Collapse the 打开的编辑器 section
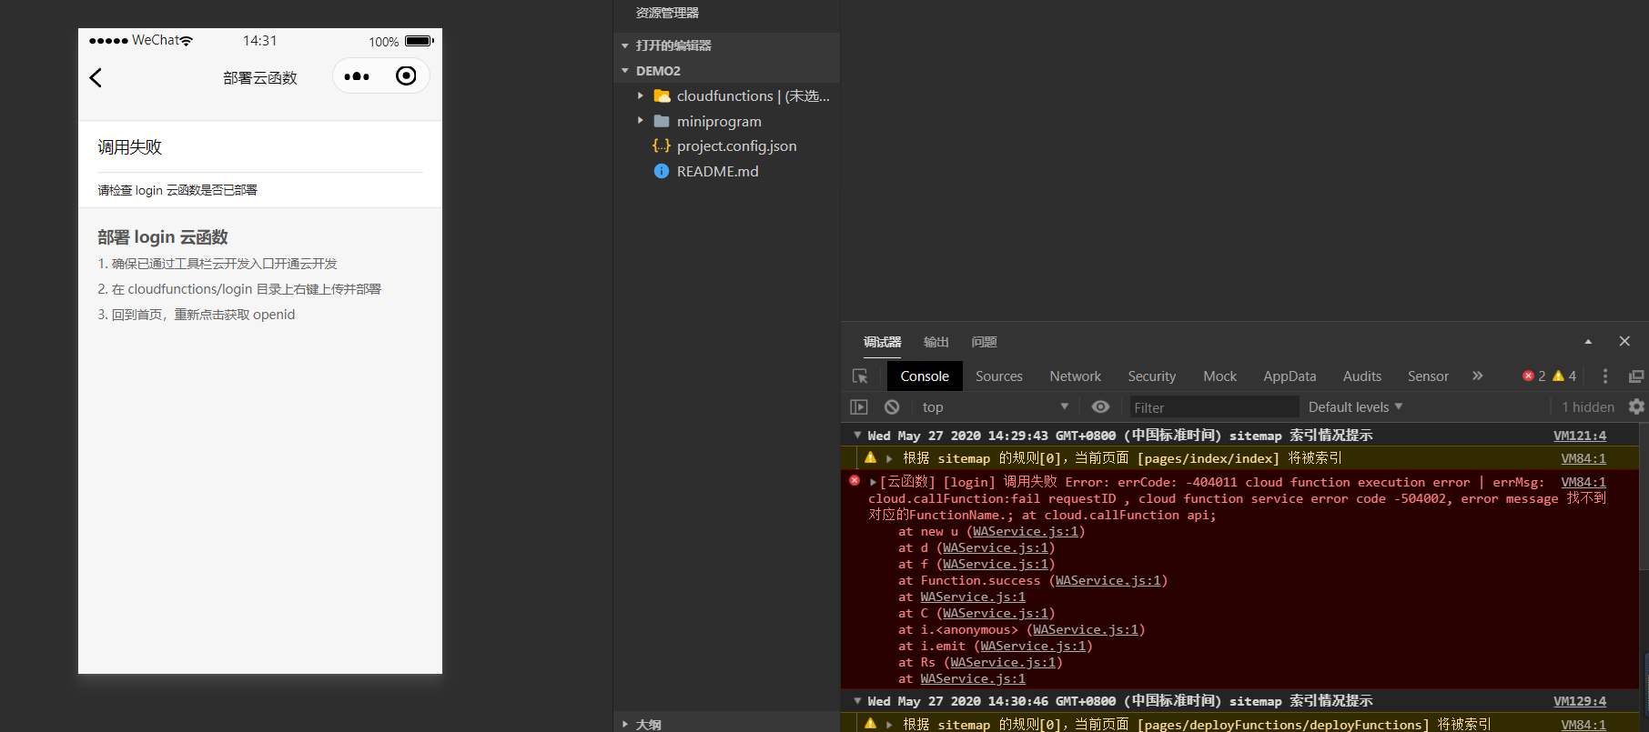1649x732 pixels. pyautogui.click(x=625, y=45)
